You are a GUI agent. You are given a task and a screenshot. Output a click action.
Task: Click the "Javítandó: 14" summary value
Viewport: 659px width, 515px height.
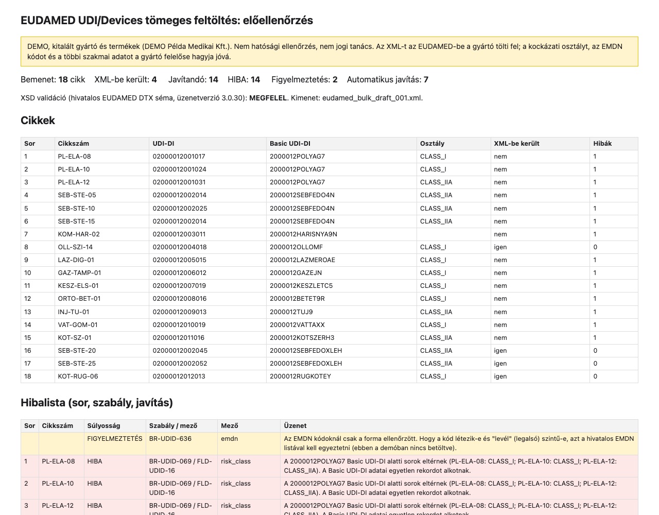click(193, 80)
